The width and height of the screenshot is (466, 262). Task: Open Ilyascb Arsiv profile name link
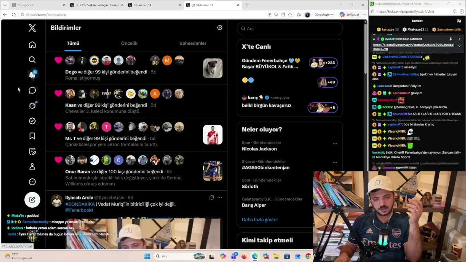pos(79,198)
